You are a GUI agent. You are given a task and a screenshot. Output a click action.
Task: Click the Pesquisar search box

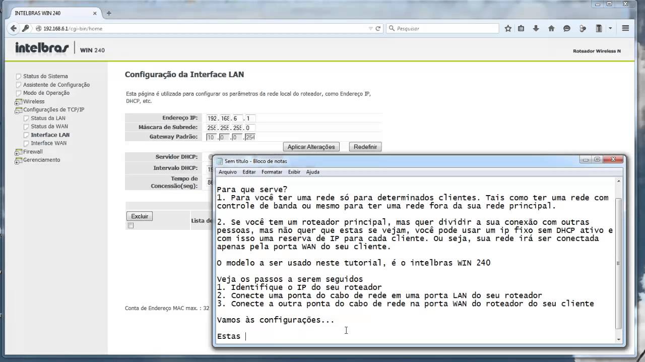[443, 29]
